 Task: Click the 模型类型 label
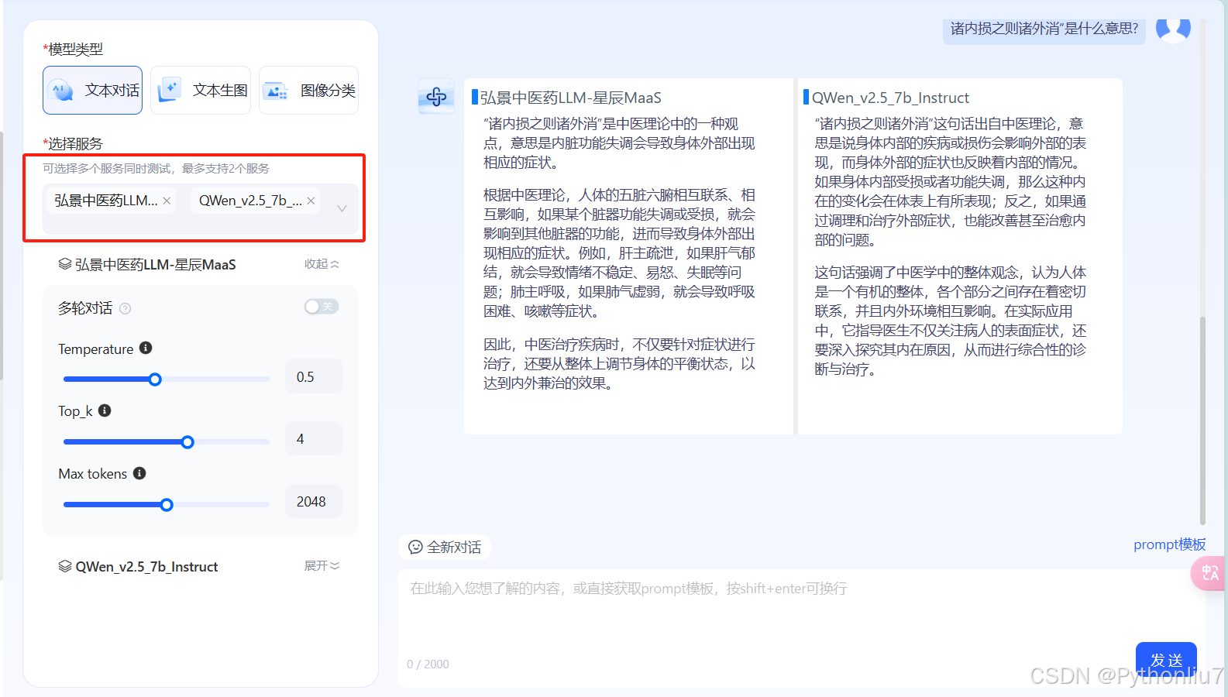73,49
